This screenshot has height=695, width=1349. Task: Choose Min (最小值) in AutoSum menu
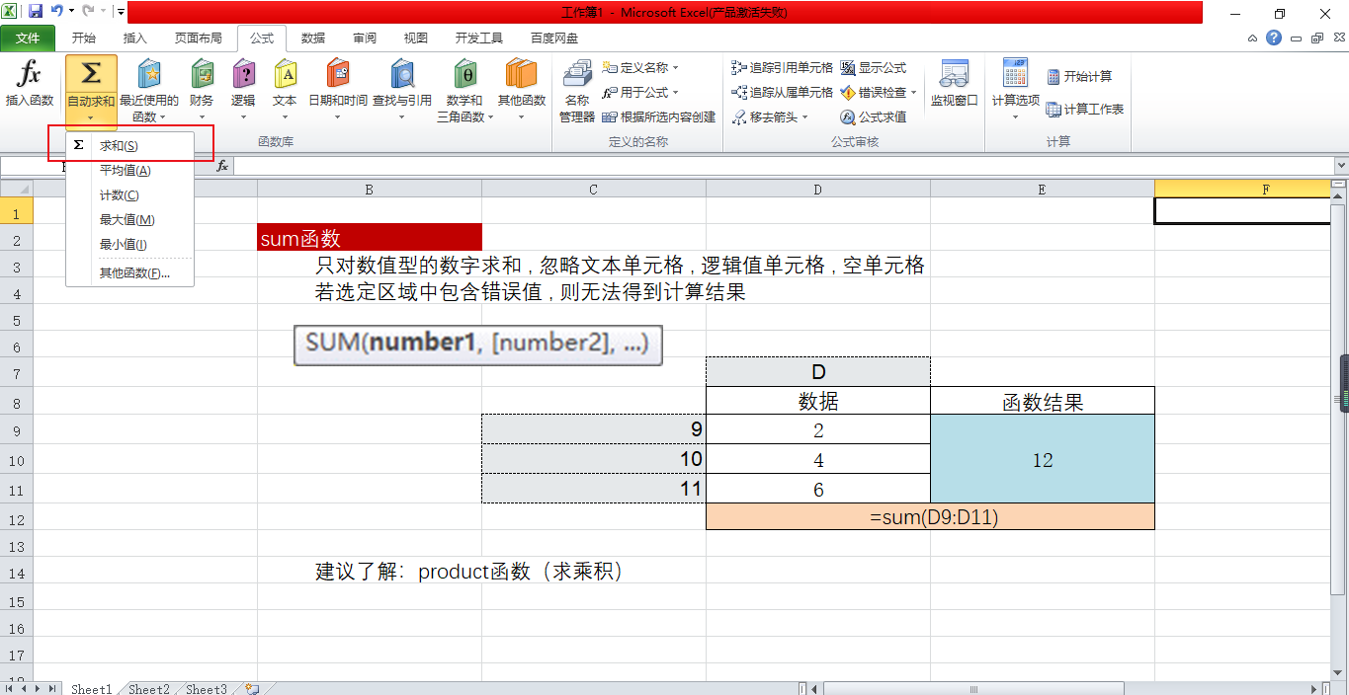tap(130, 244)
